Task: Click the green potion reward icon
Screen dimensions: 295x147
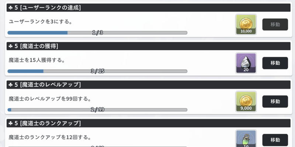Action: (246, 139)
